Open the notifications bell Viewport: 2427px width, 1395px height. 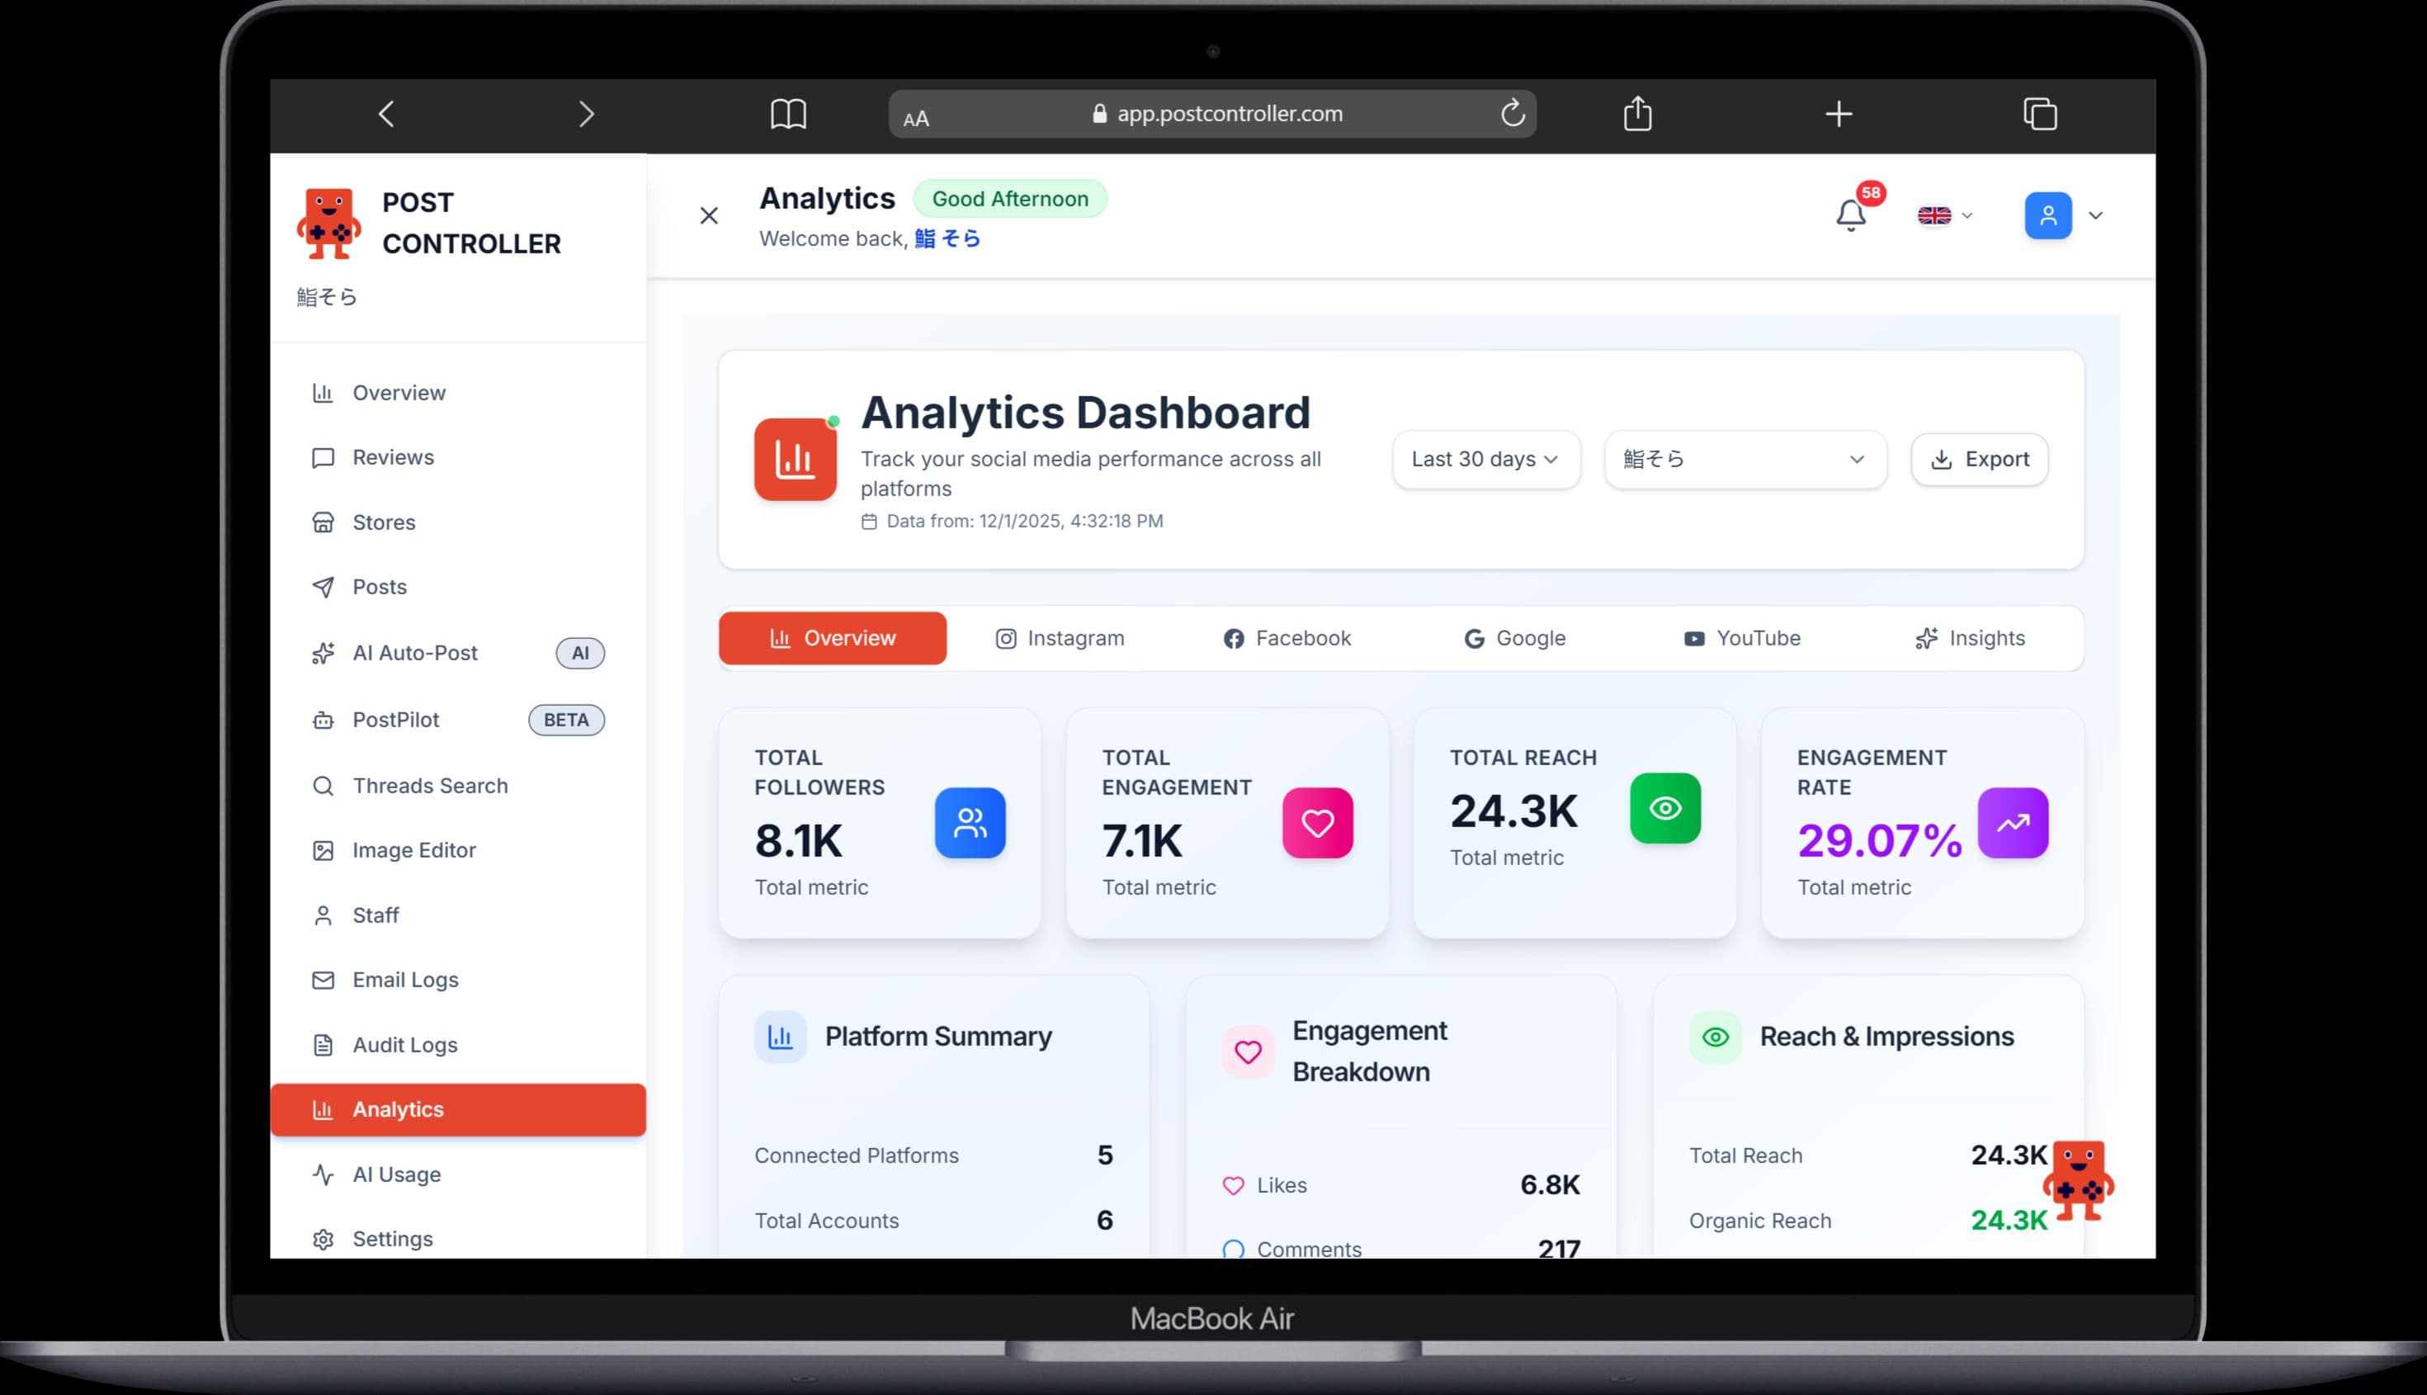[x=1849, y=215]
